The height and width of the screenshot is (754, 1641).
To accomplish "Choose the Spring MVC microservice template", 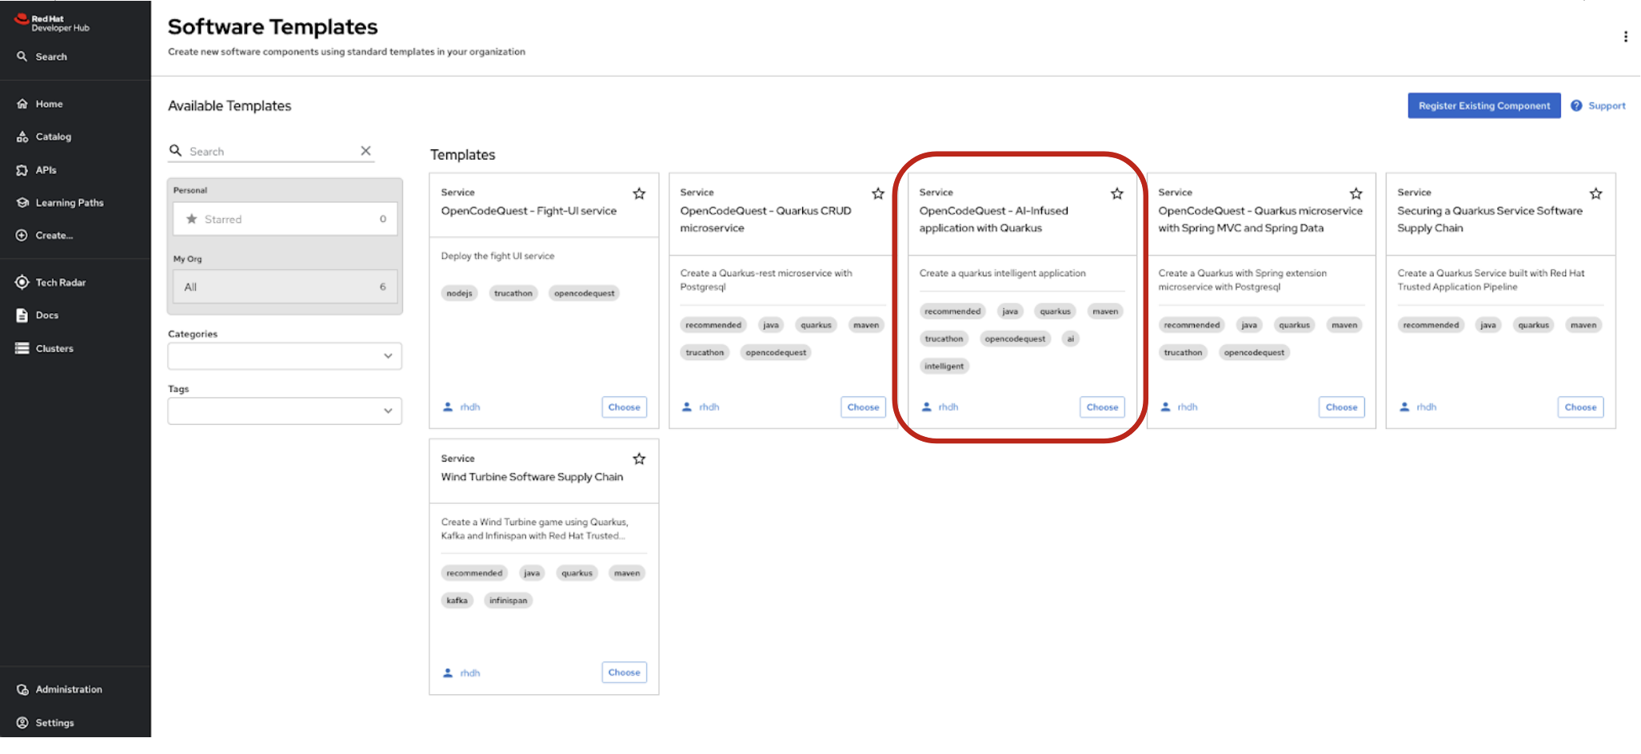I will coord(1341,407).
